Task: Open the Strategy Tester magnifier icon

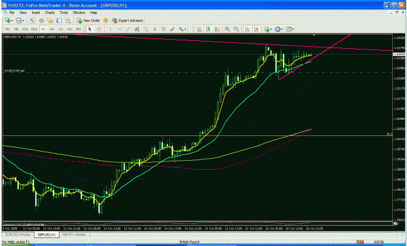Action: (68, 21)
